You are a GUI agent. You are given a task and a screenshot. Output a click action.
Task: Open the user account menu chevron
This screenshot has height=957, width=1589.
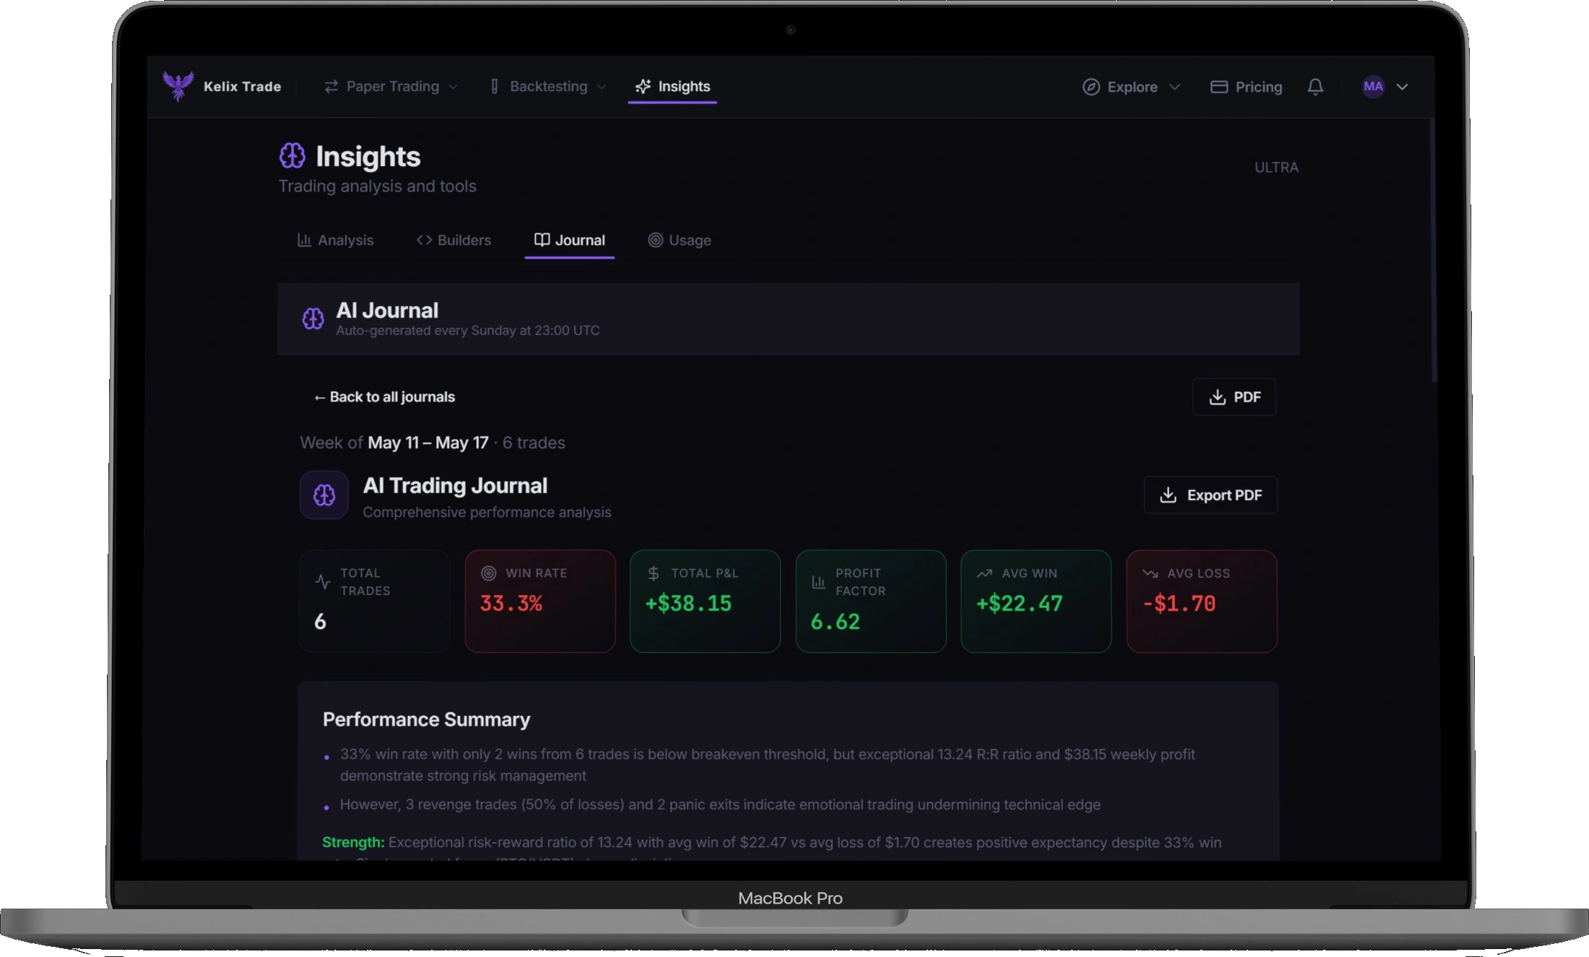pyautogui.click(x=1402, y=87)
